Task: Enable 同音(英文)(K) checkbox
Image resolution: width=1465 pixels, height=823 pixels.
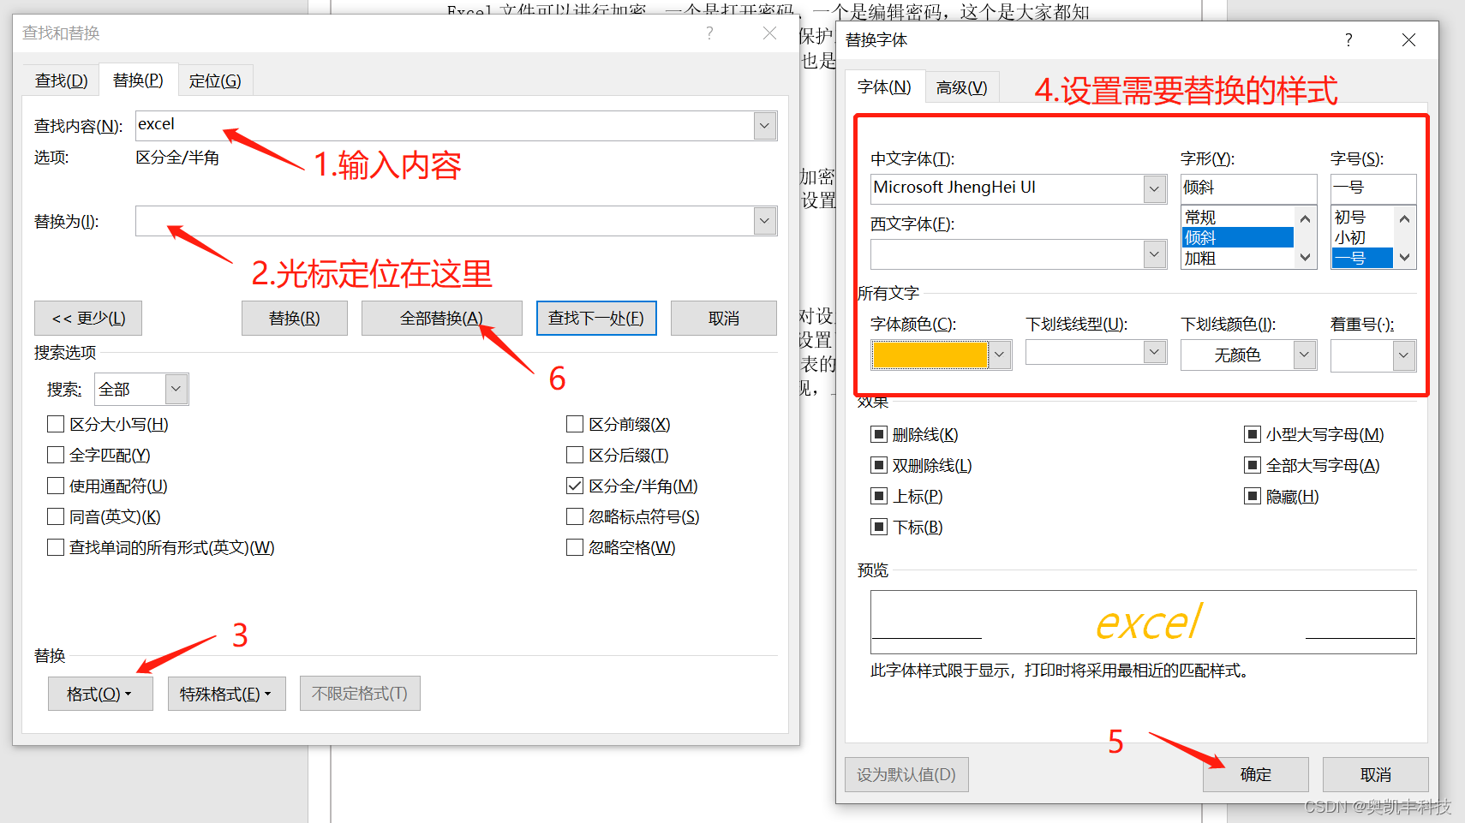Action: coord(56,516)
